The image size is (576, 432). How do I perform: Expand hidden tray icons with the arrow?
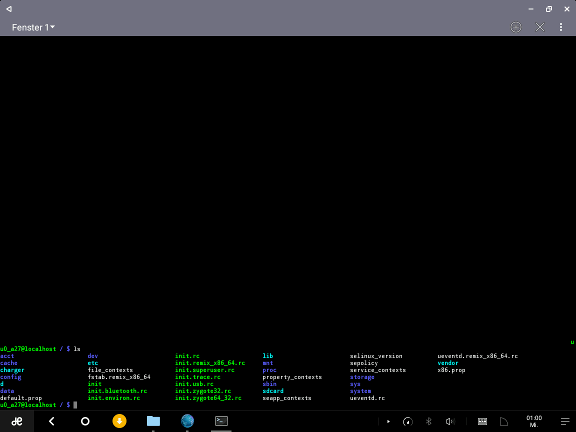(388, 421)
